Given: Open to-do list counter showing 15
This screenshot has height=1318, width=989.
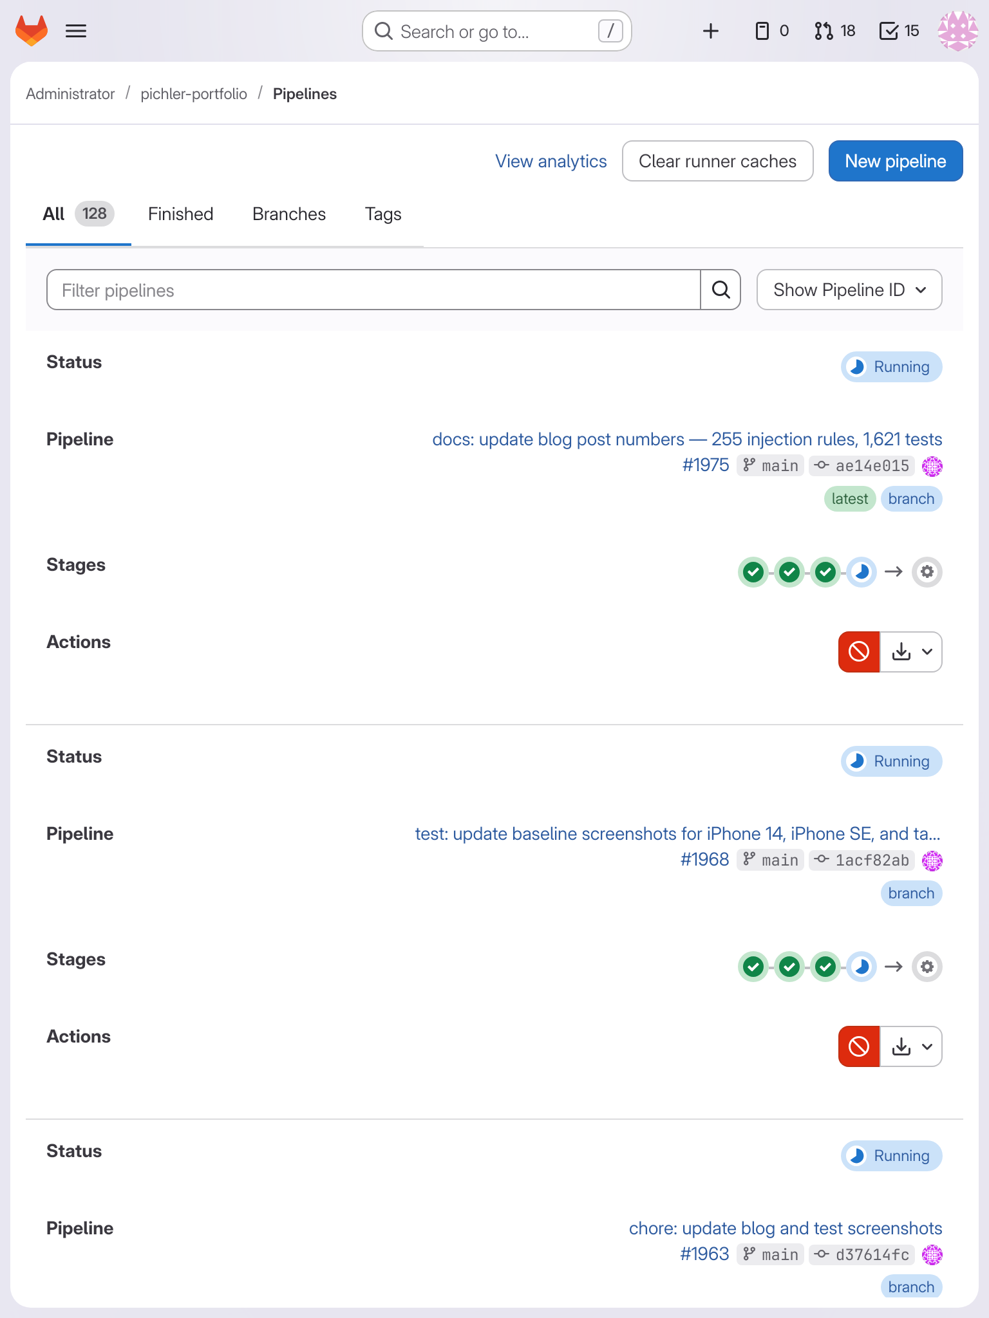Looking at the screenshot, I should [x=899, y=31].
